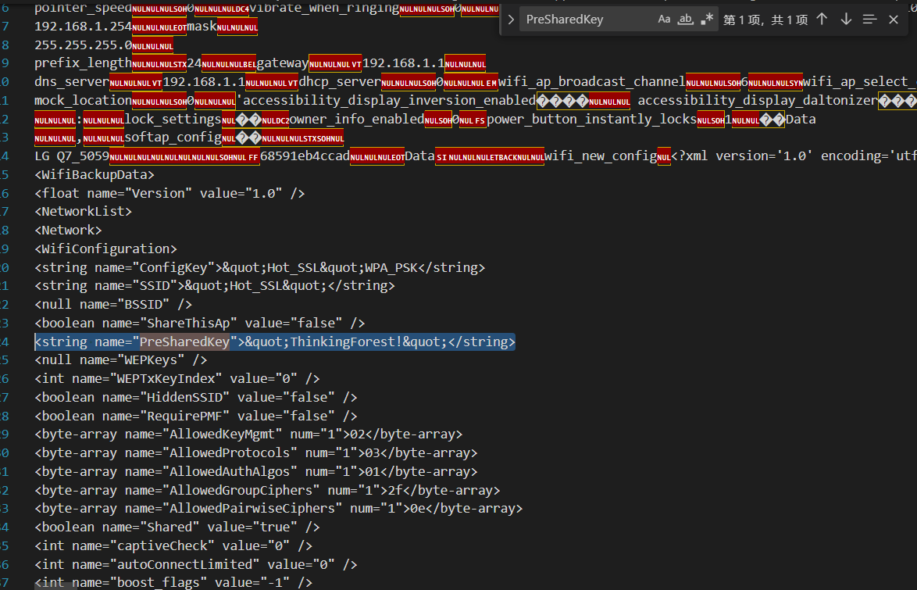Click the Shared value="true" boolean line
Viewport: 917px width, 590px height.
pyautogui.click(x=177, y=527)
